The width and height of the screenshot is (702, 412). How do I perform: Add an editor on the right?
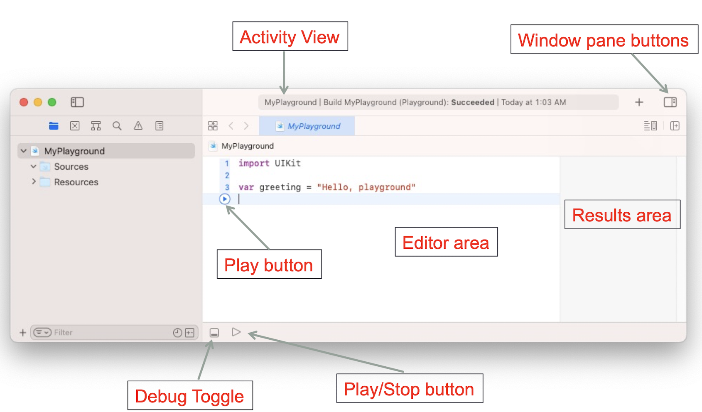[675, 126]
